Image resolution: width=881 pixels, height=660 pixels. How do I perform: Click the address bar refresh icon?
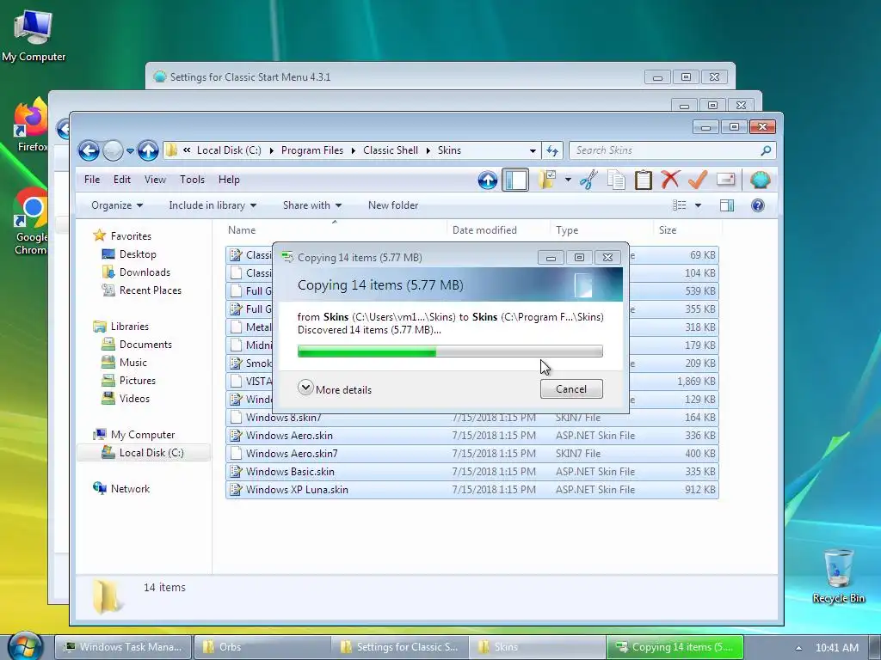552,150
